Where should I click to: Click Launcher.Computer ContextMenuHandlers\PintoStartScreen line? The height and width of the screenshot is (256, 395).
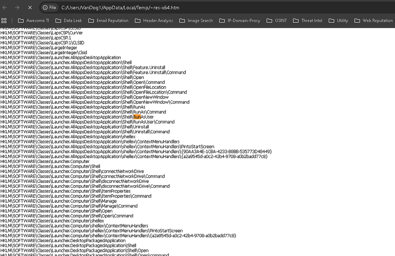tap(91, 231)
